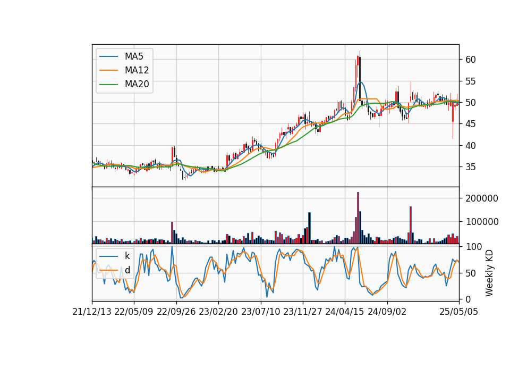Click the 21/12/13 date axis label
This screenshot has width=510, height=367.
(x=92, y=312)
